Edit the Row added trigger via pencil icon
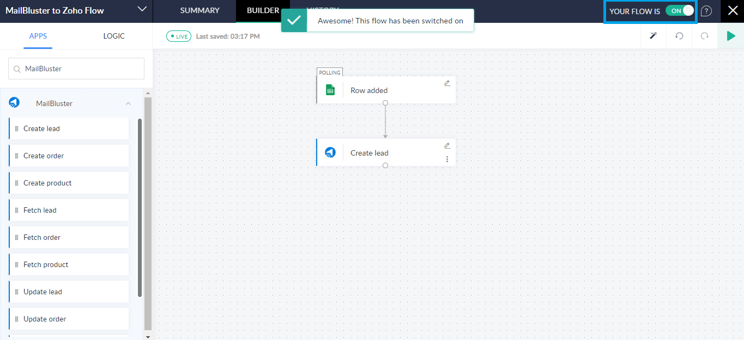 pos(447,83)
